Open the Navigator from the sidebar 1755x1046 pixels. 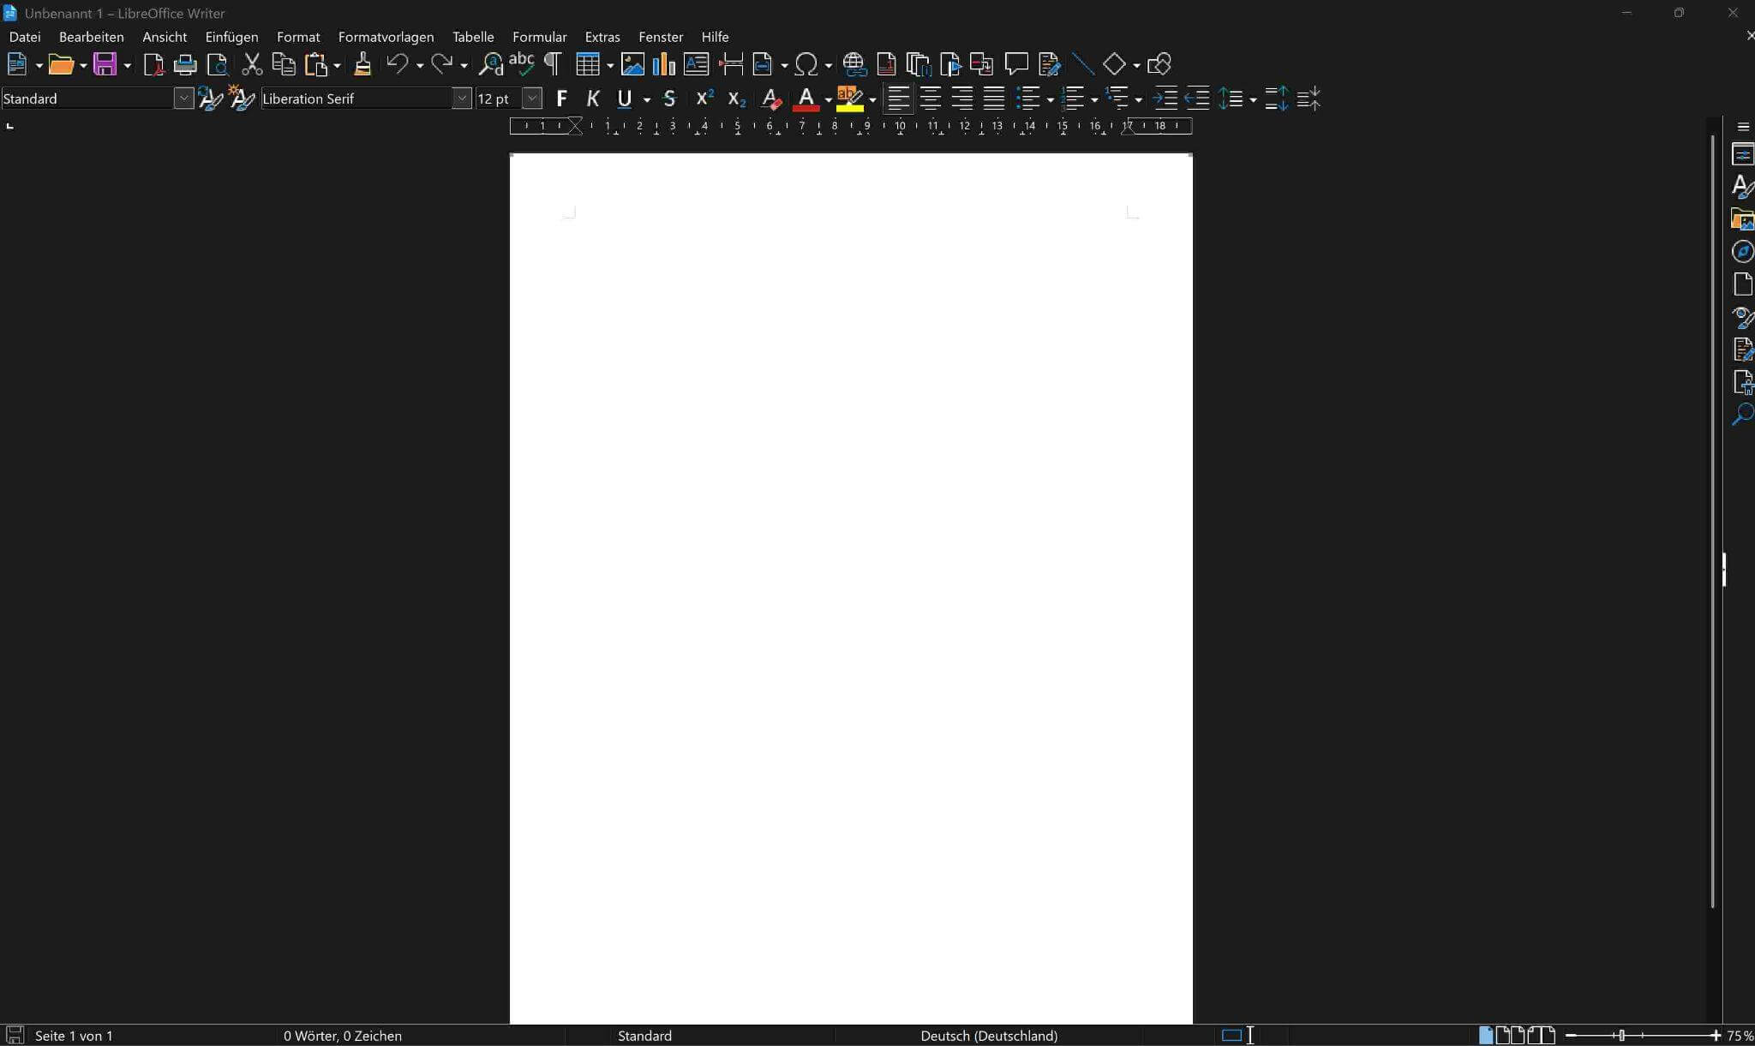pyautogui.click(x=1744, y=251)
